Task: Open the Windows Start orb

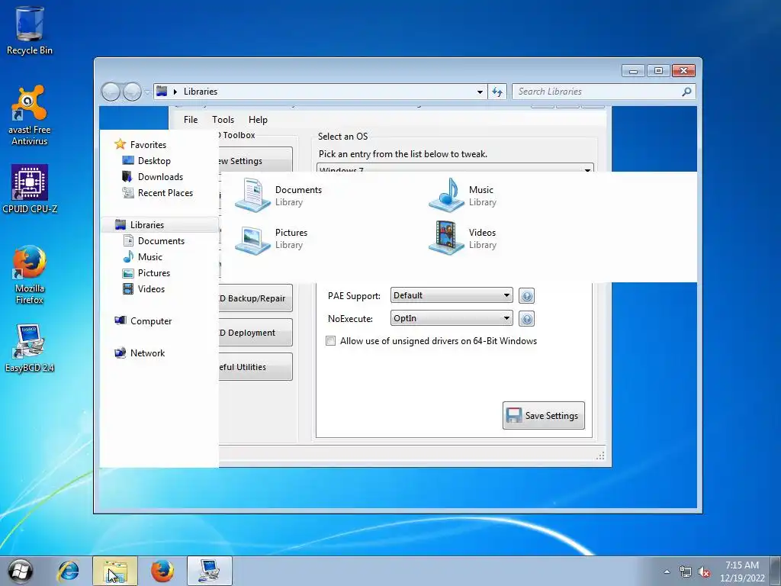Action: pyautogui.click(x=20, y=571)
